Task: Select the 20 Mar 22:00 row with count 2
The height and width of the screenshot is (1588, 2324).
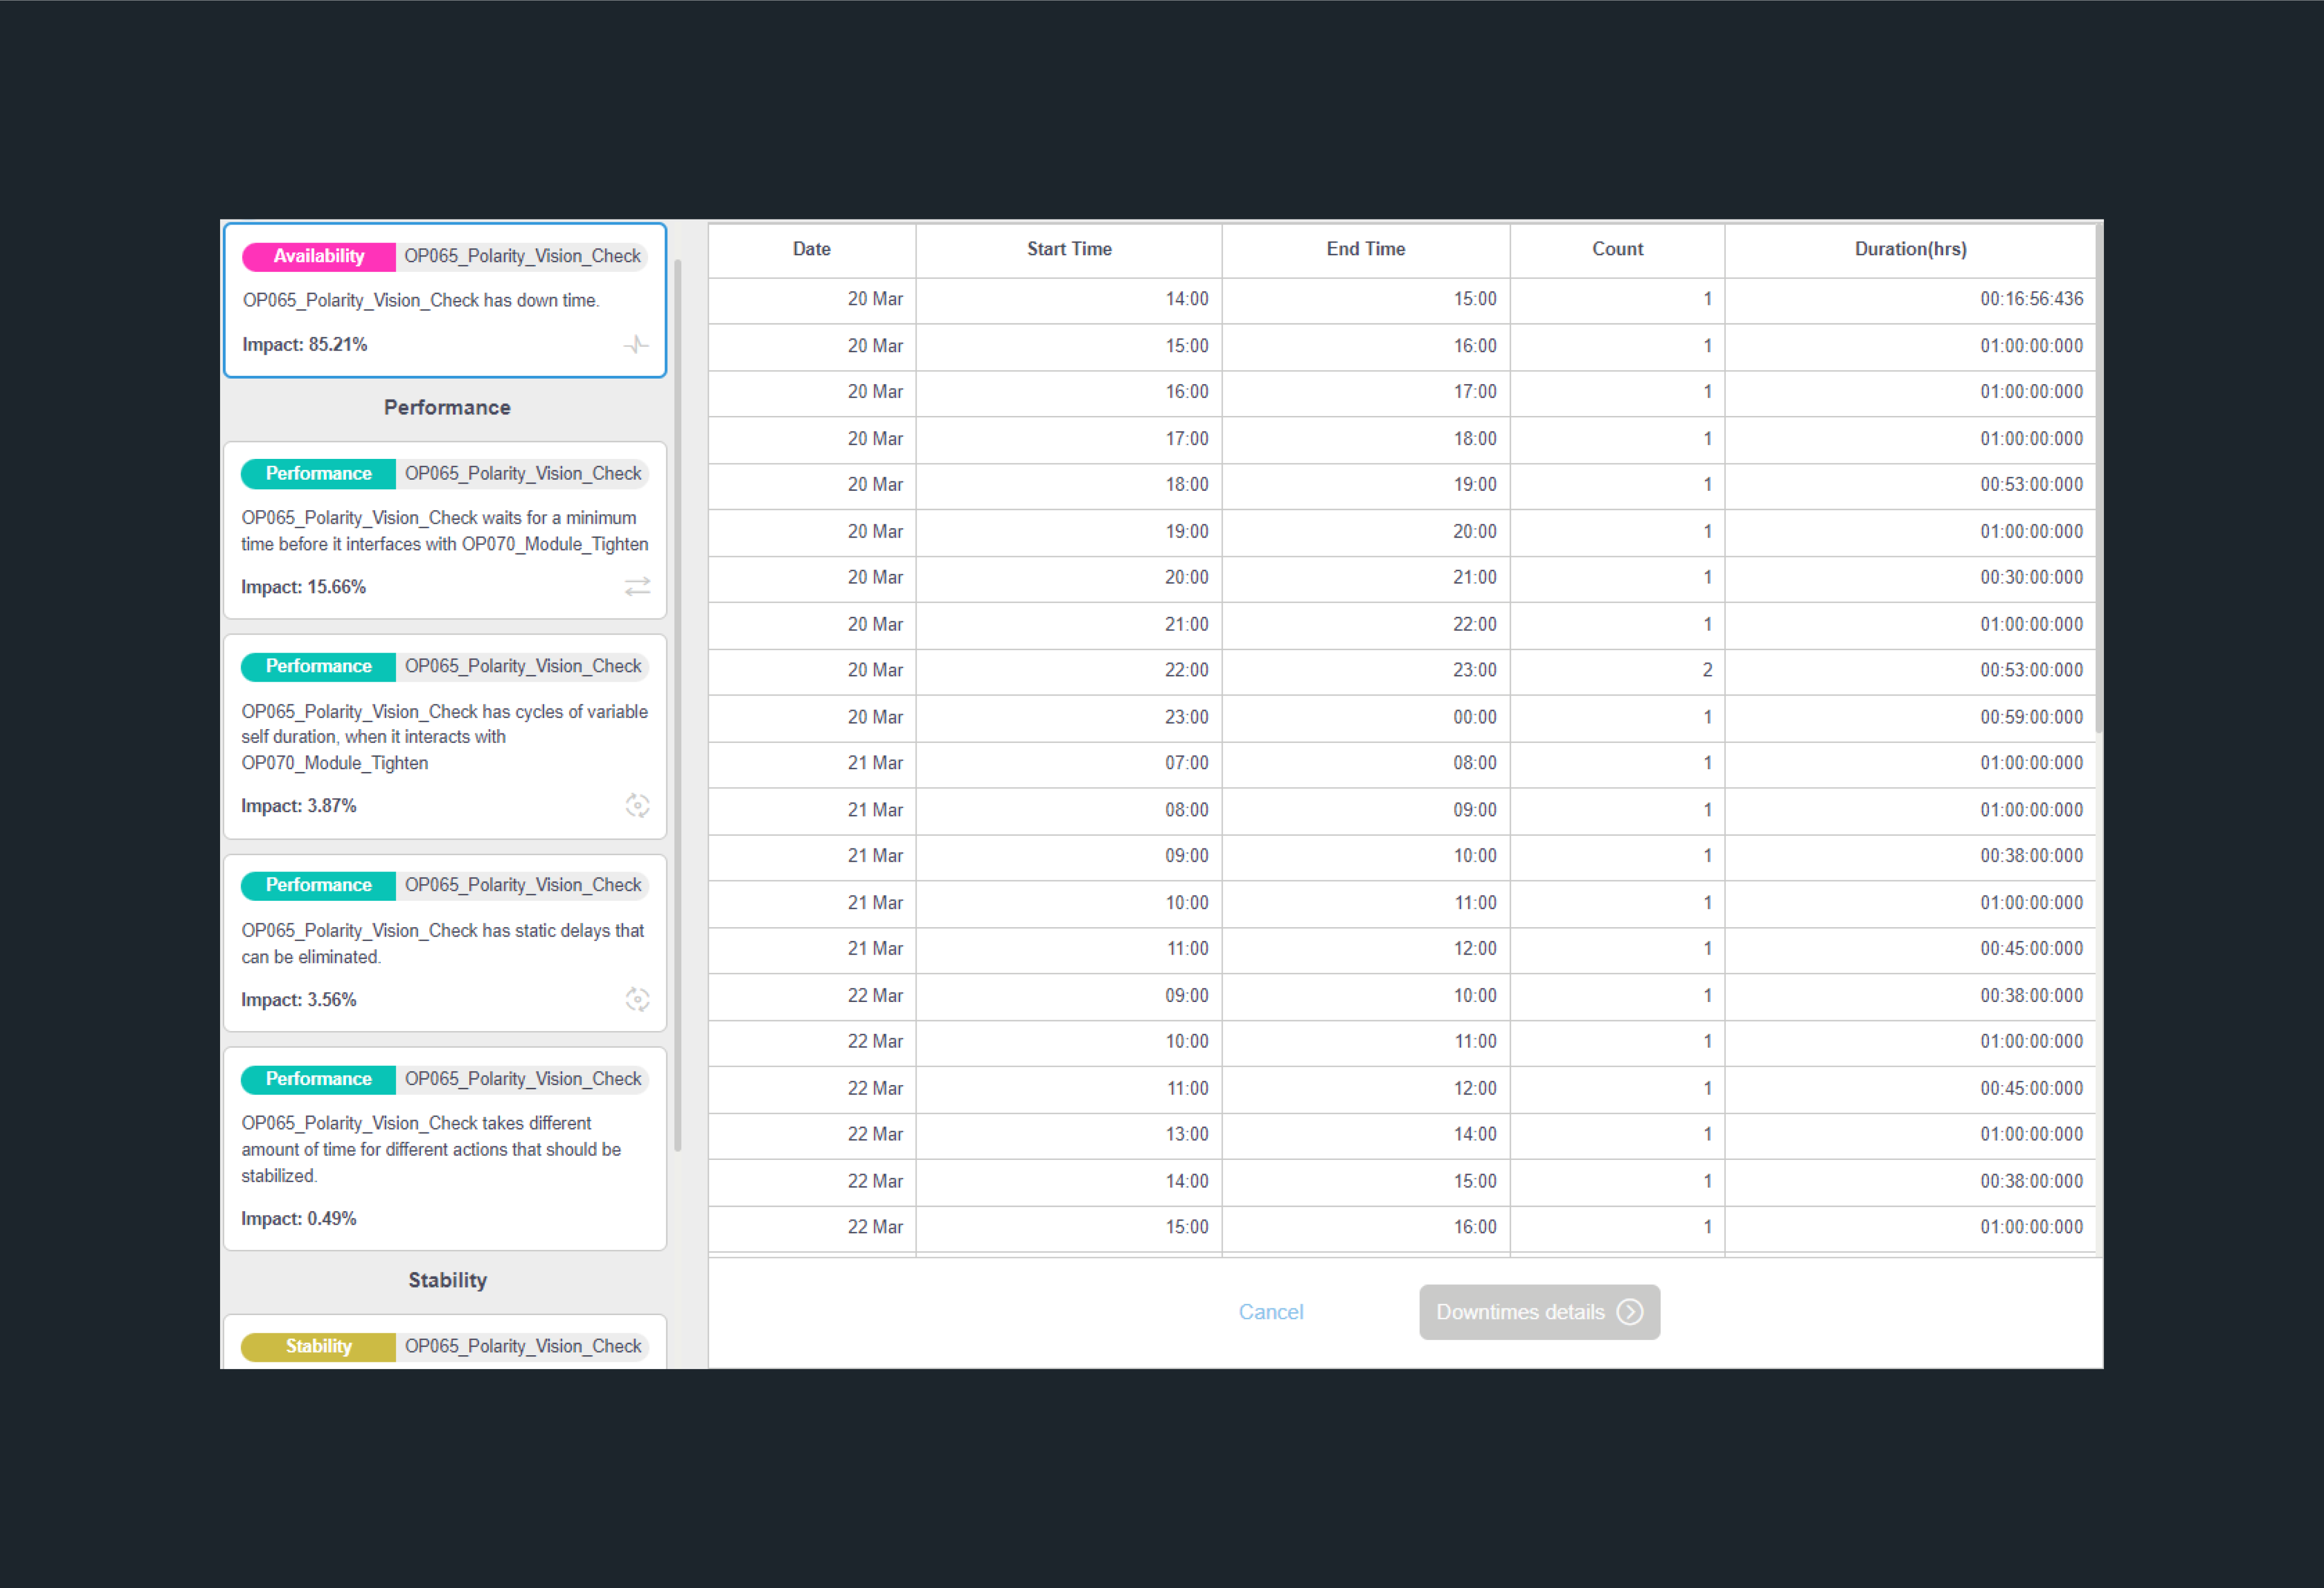Action: coord(1400,671)
